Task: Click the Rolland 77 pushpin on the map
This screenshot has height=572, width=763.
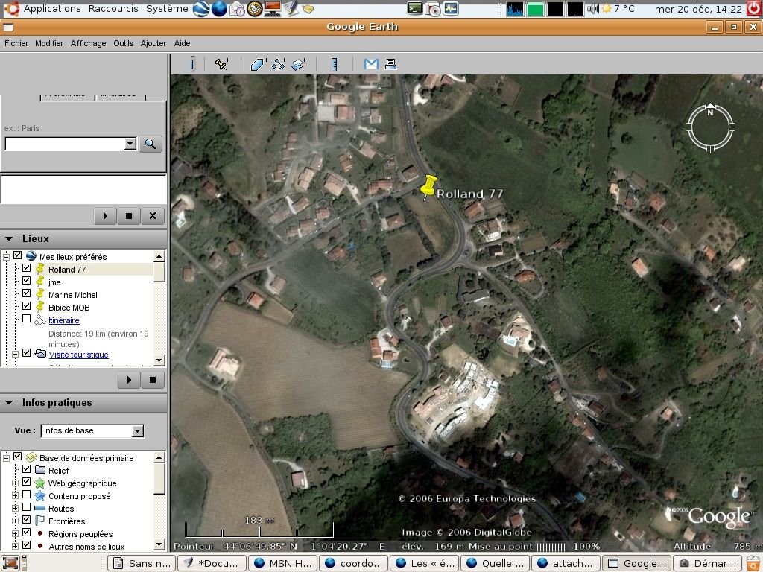Action: tap(428, 187)
